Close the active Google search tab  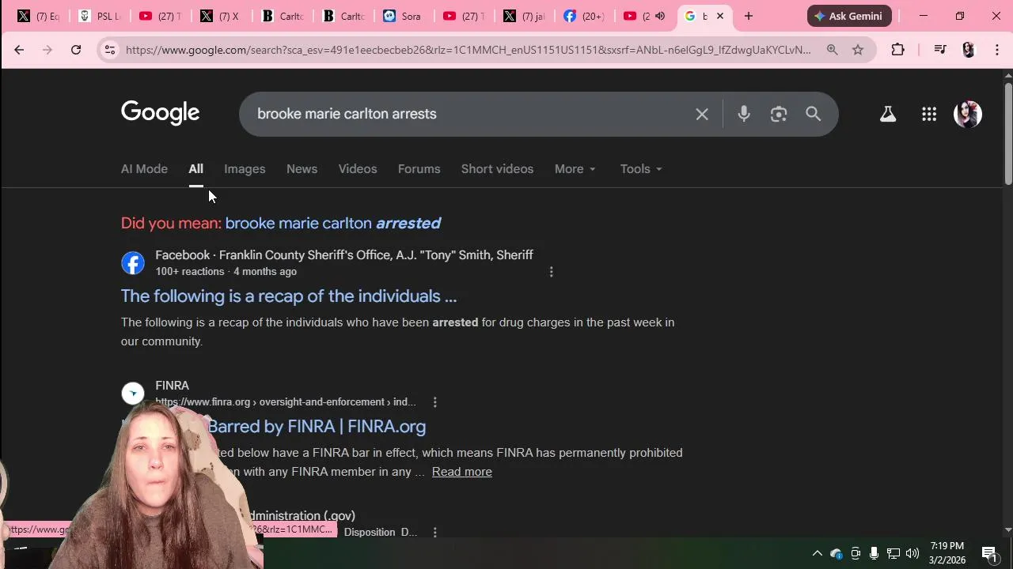[720, 16]
